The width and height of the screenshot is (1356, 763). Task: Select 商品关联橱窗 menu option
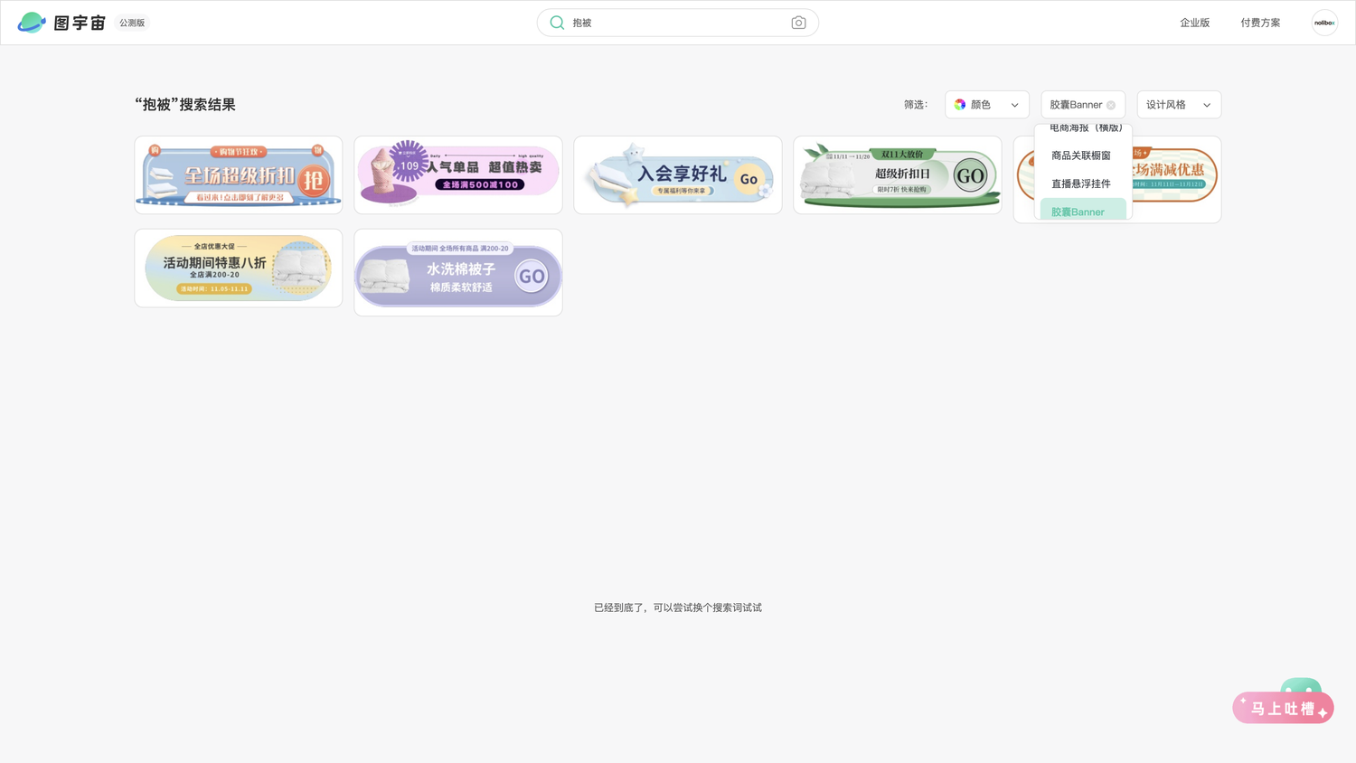coord(1081,155)
